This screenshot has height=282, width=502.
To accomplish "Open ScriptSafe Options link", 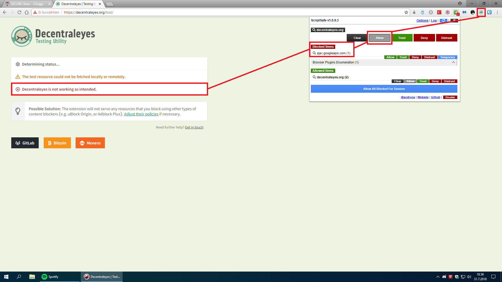I will [x=422, y=21].
